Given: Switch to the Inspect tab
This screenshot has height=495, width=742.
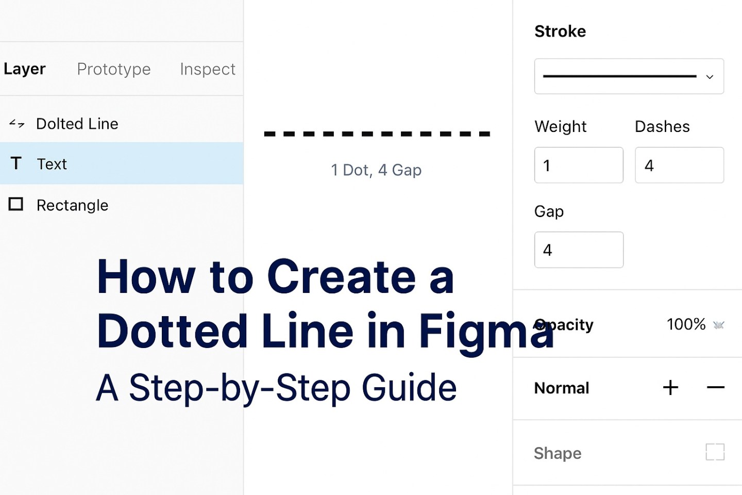Looking at the screenshot, I should [x=208, y=69].
